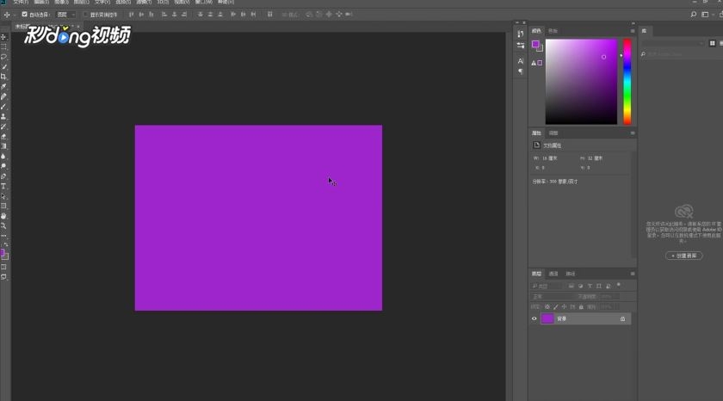Open the Color panel flyout menu

pos(633,31)
